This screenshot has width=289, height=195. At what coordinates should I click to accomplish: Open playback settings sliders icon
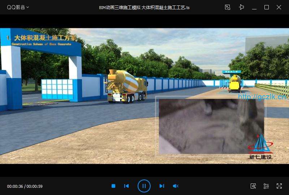point(266,186)
